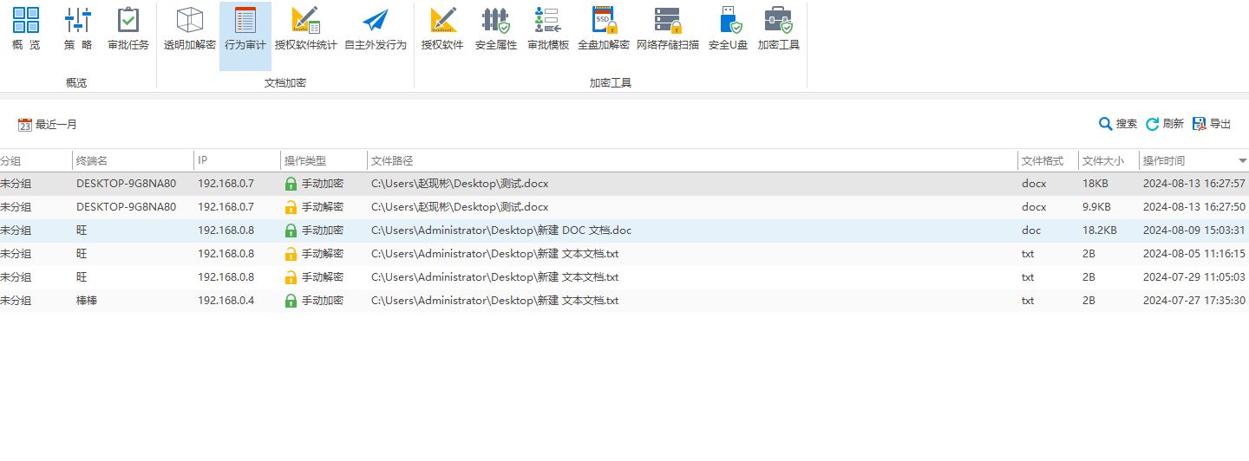1249x461 pixels.
Task: Select terminal name 棒棒
Action: 87,301
